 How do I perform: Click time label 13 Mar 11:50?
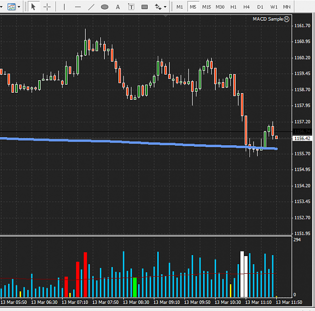(x=289, y=302)
